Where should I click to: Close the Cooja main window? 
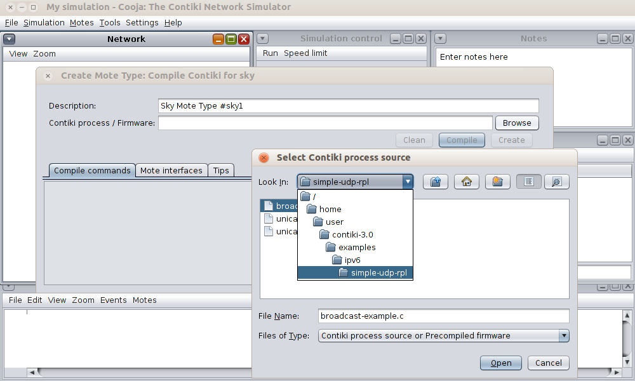point(11,7)
